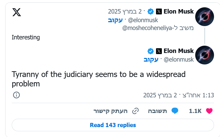Click the העתק קישור copy link label

coord(111,111)
